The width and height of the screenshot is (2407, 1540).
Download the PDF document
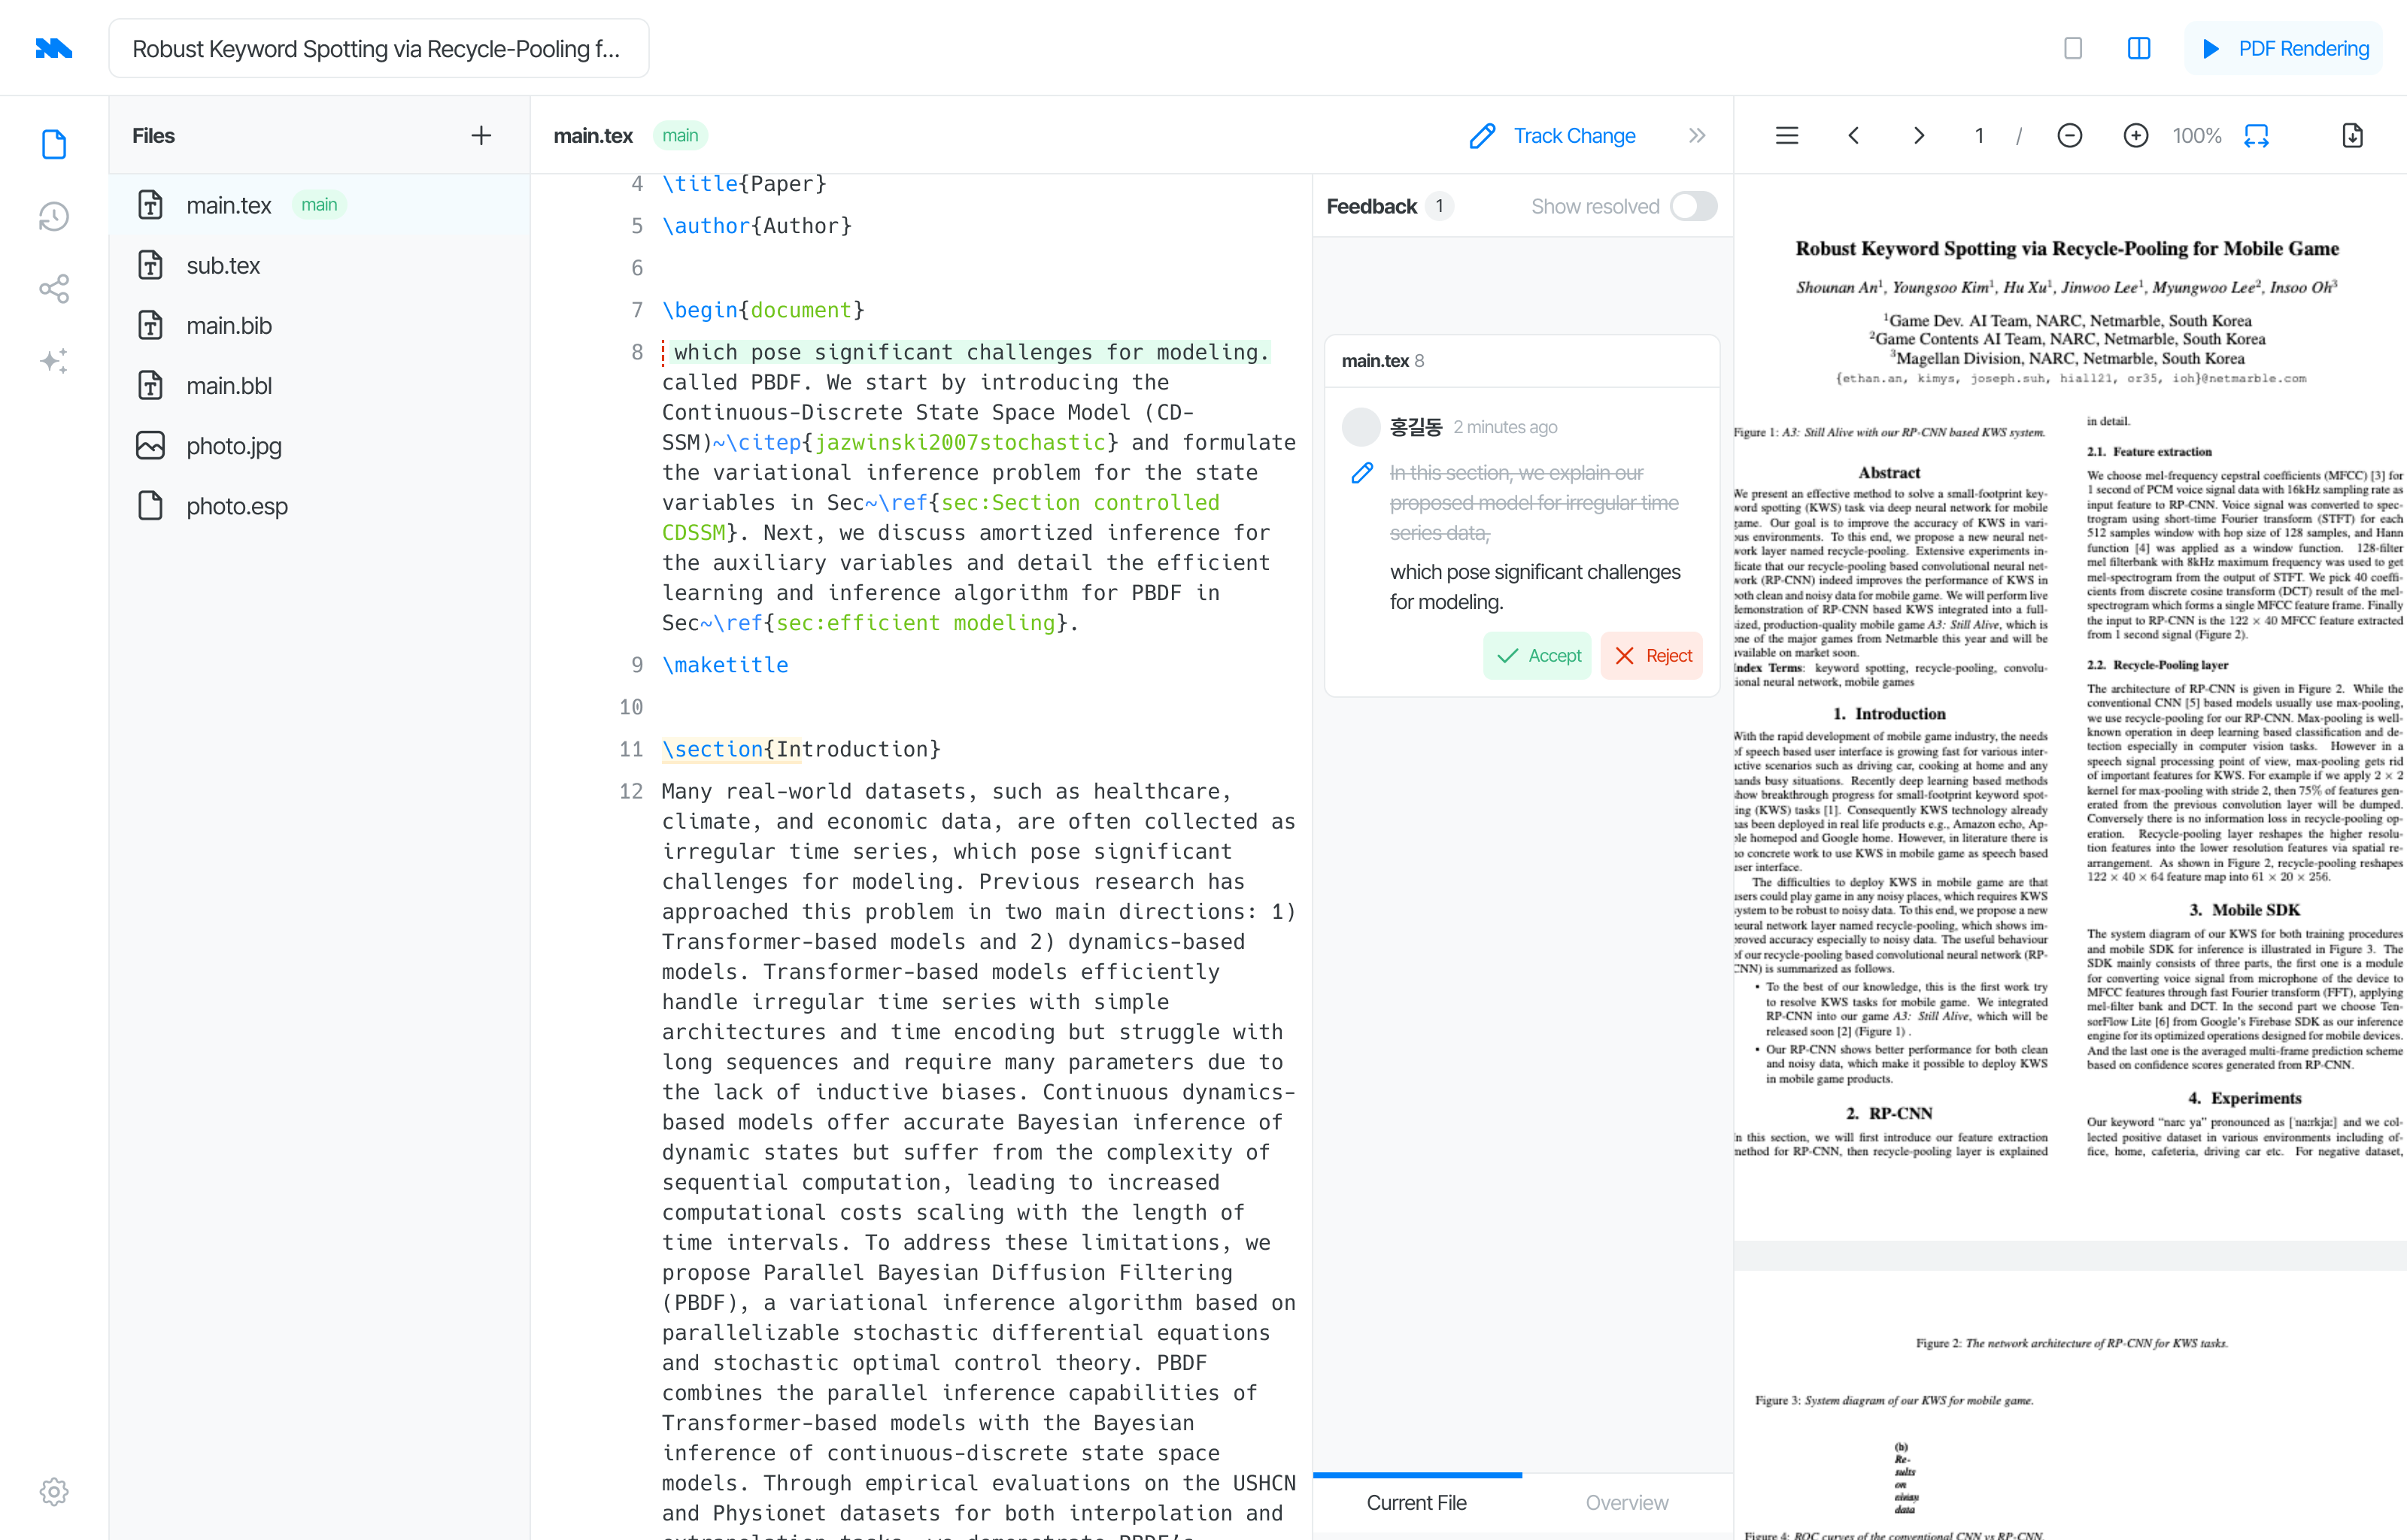2352,136
